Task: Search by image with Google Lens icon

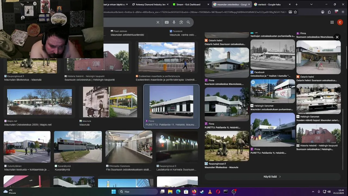Action: click(x=181, y=22)
